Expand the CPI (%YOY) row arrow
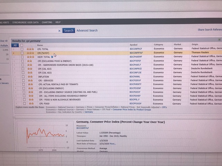The image size is (222, 166). [14, 53]
